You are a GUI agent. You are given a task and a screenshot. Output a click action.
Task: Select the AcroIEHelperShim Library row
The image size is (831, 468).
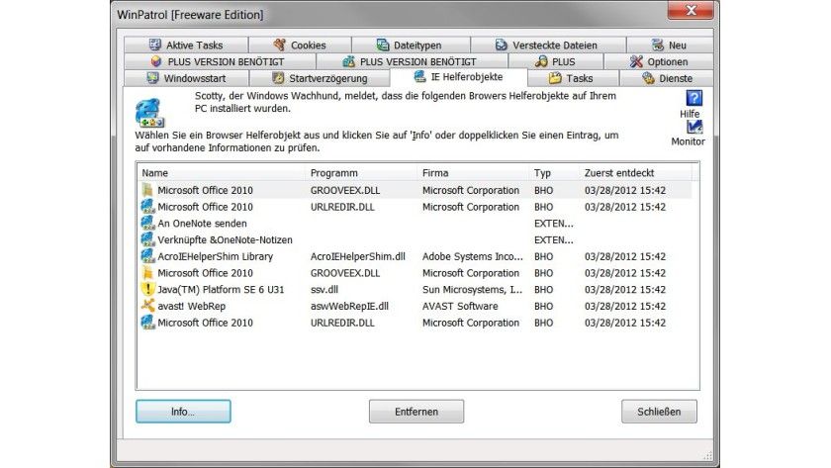[415, 256]
